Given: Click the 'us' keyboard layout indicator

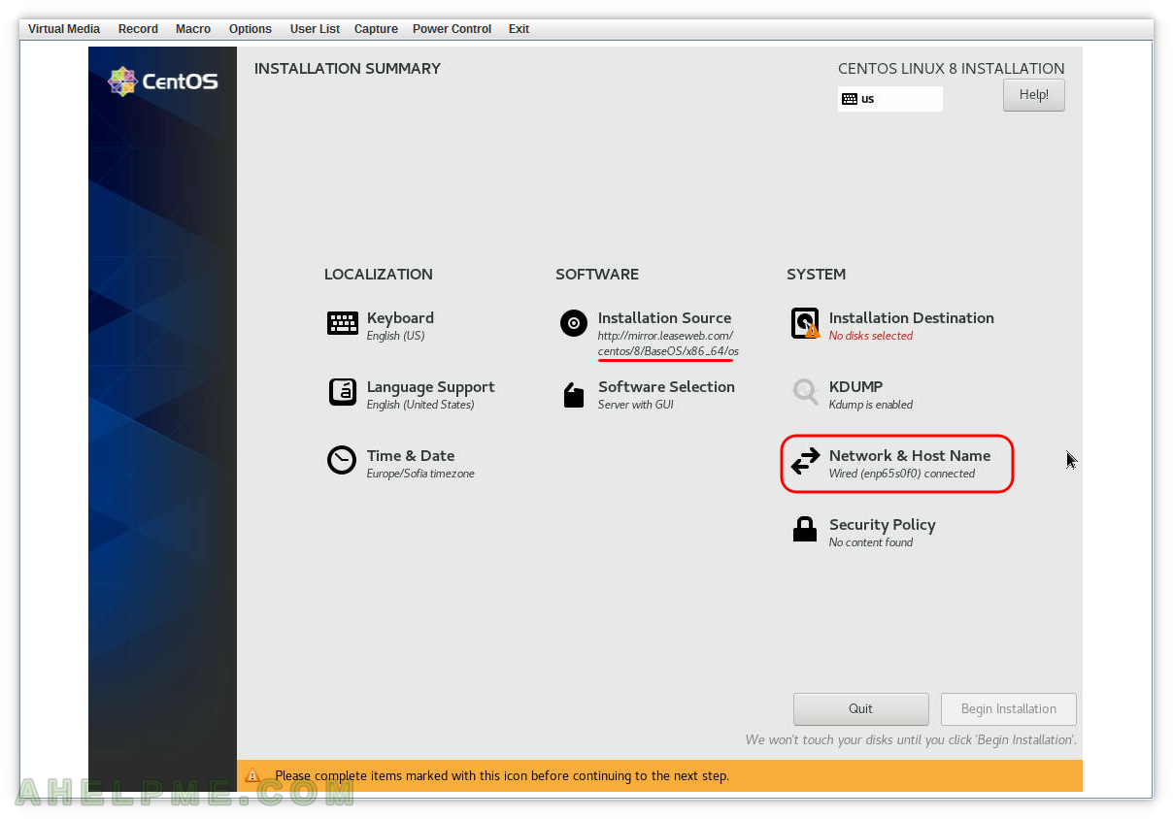Looking at the screenshot, I should [889, 99].
